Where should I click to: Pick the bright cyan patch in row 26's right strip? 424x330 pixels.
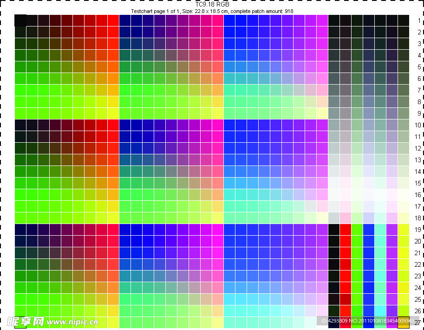point(380,310)
